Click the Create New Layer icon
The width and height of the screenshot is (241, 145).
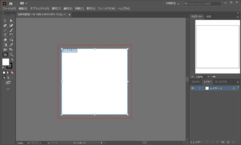tap(228, 142)
